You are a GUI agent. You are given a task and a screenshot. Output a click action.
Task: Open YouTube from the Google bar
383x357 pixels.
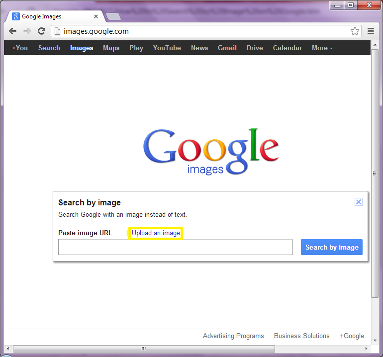click(167, 48)
